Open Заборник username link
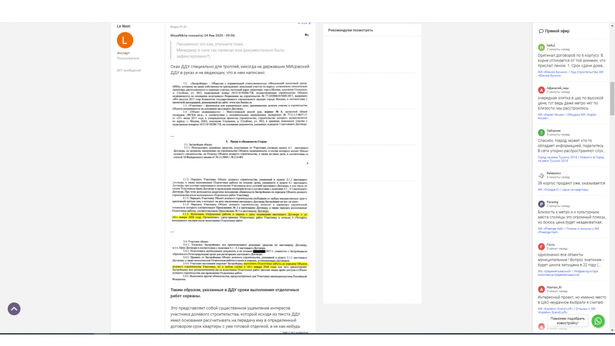The width and height of the screenshot is (615, 346). coord(554,131)
